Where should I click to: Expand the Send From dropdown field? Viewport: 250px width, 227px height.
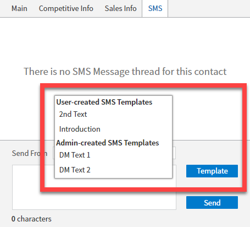click(x=174, y=153)
